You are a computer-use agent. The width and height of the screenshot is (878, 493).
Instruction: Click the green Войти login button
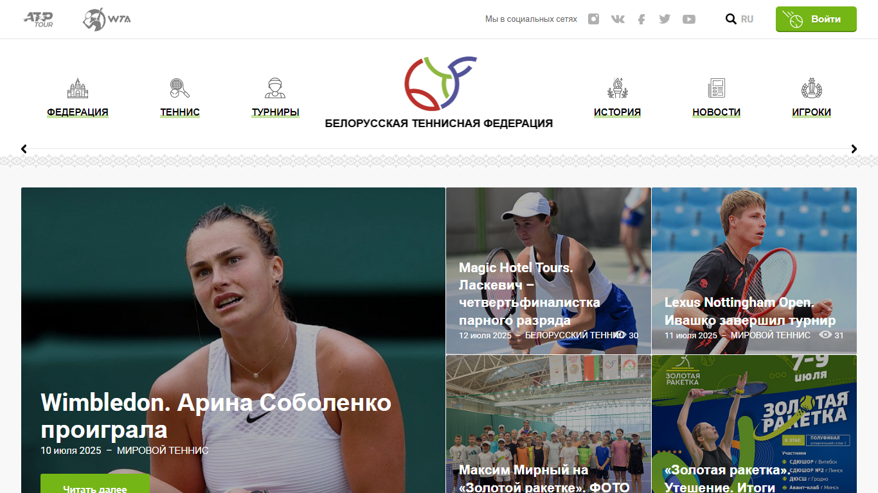(x=816, y=19)
